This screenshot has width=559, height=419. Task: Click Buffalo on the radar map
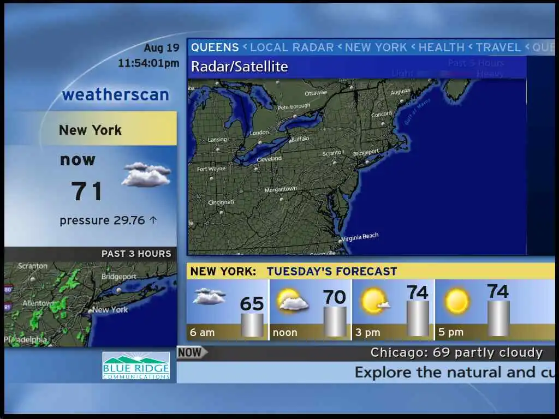pyautogui.click(x=300, y=139)
